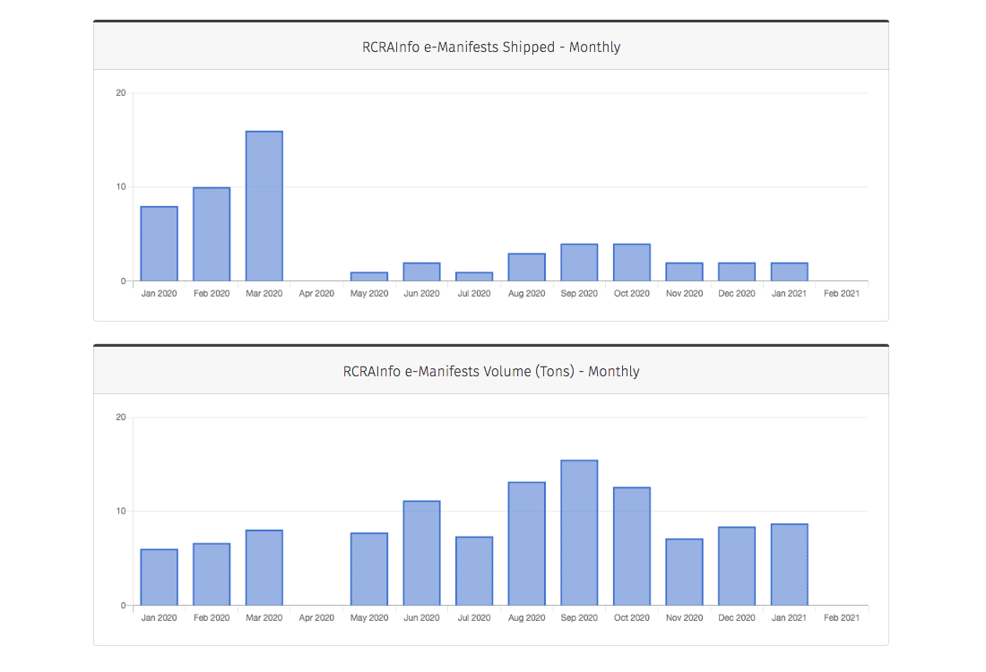The height and width of the screenshot is (672, 986).
Task: Select the Nov 2020 bar in Shipped chart
Action: [684, 271]
